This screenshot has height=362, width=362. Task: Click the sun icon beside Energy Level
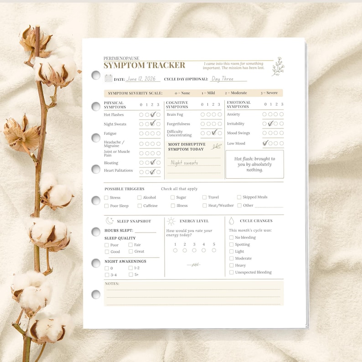(171, 221)
